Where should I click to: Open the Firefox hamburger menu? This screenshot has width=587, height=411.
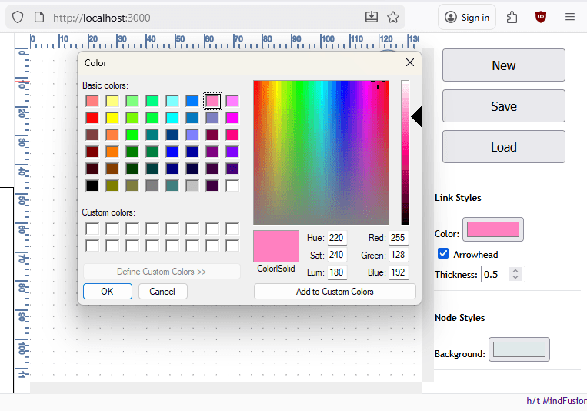tap(570, 17)
